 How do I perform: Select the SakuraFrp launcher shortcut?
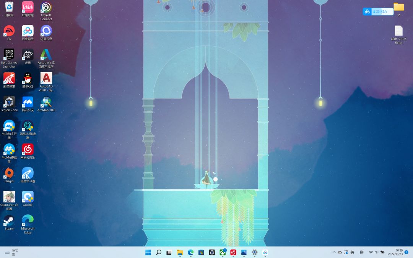(x=9, y=201)
